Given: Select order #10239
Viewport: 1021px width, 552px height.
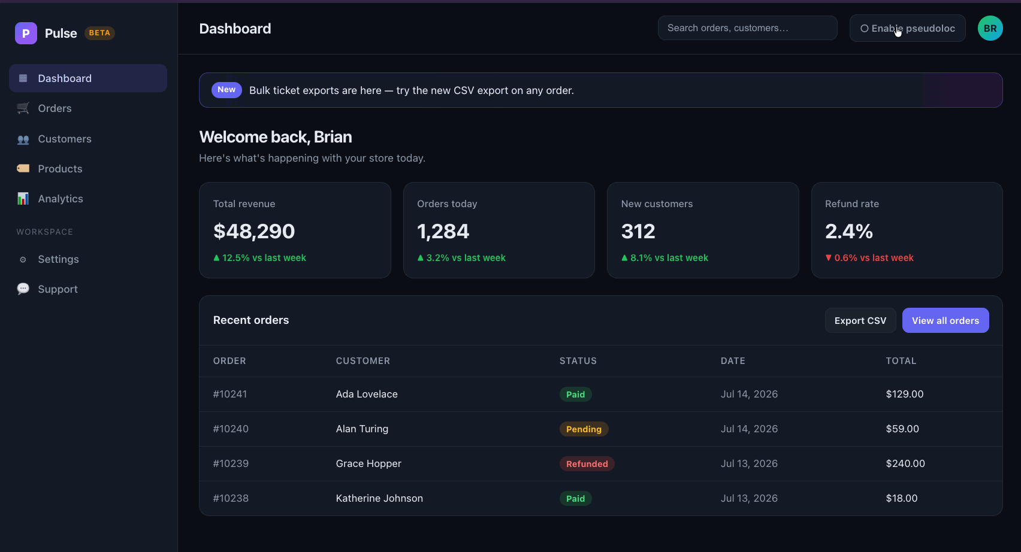Looking at the screenshot, I should click(x=231, y=463).
